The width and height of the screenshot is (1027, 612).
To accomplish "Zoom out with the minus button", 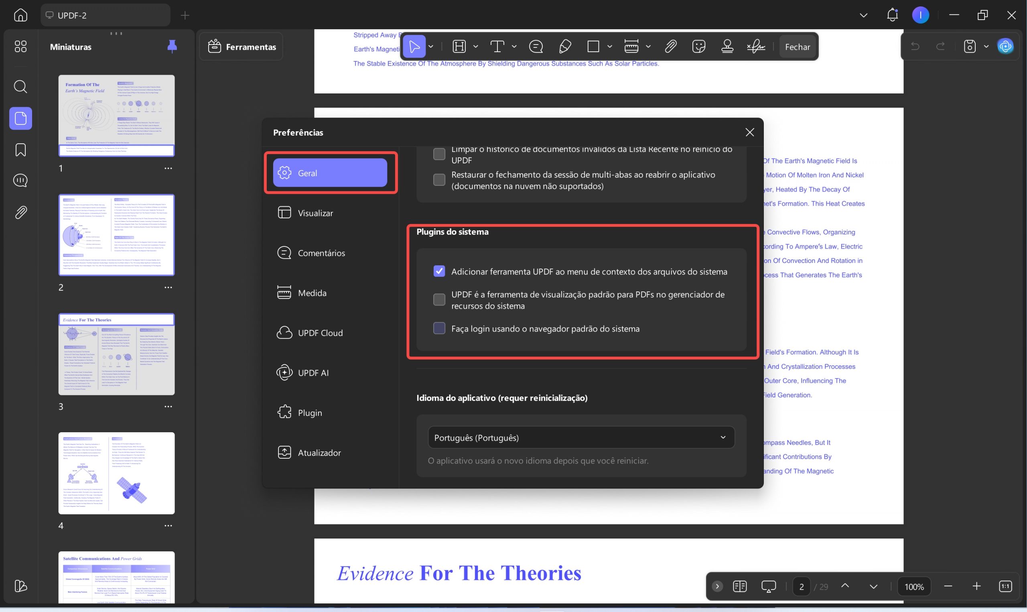I will (948, 586).
